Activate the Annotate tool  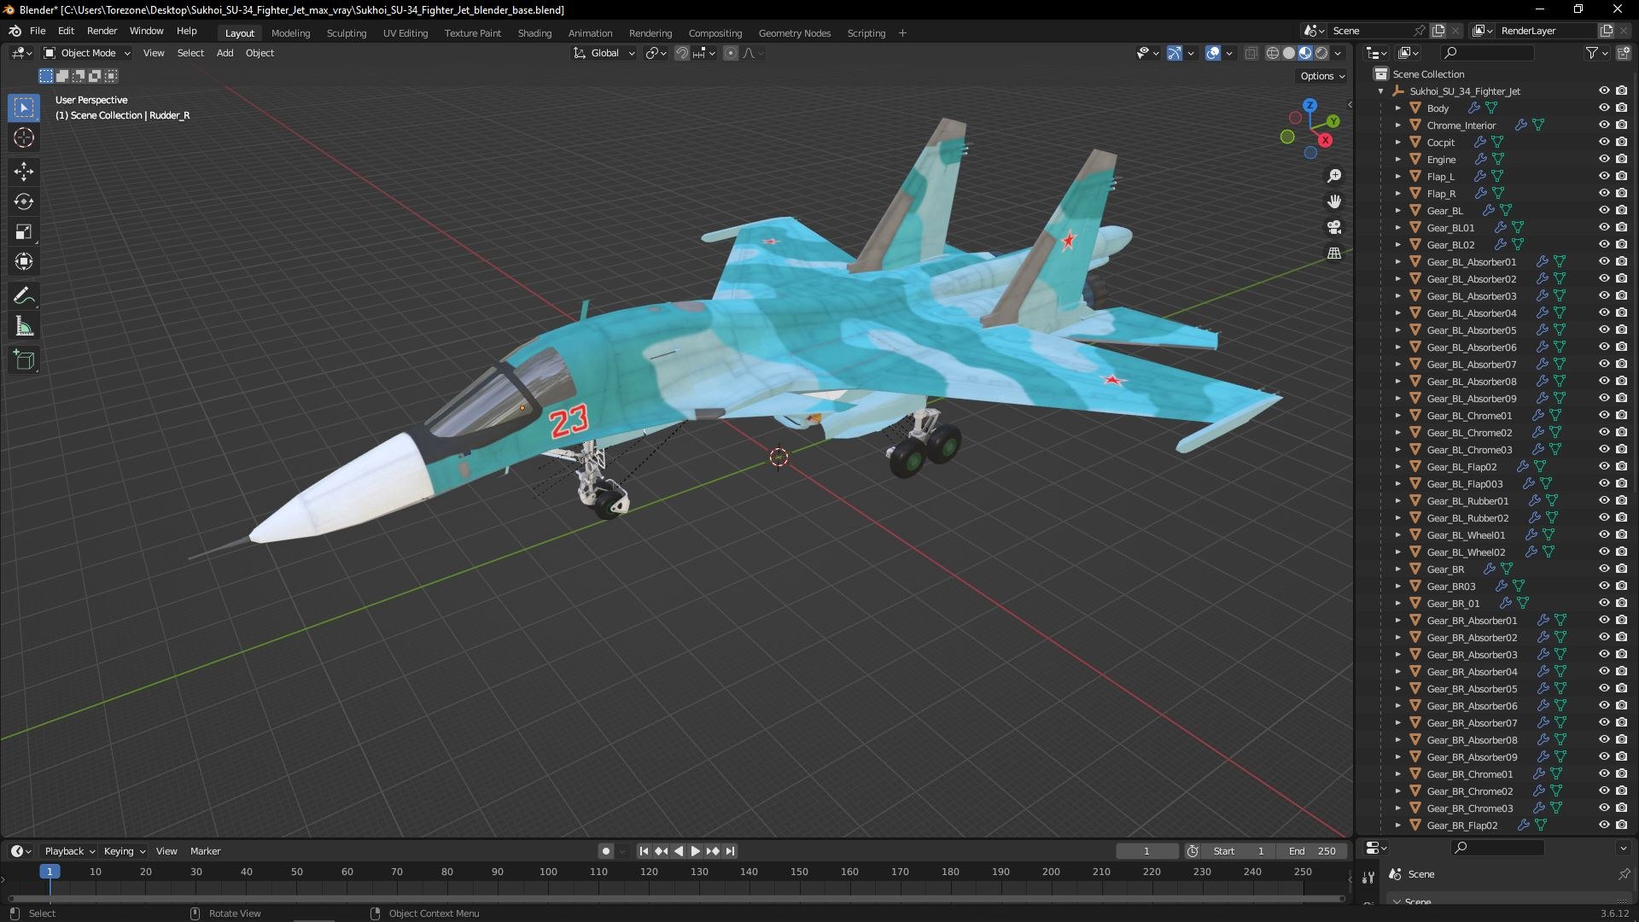[24, 296]
